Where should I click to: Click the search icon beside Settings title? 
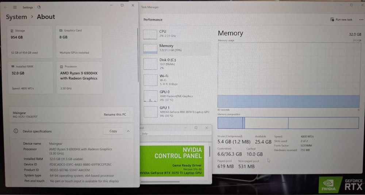pyautogui.click(x=39, y=7)
